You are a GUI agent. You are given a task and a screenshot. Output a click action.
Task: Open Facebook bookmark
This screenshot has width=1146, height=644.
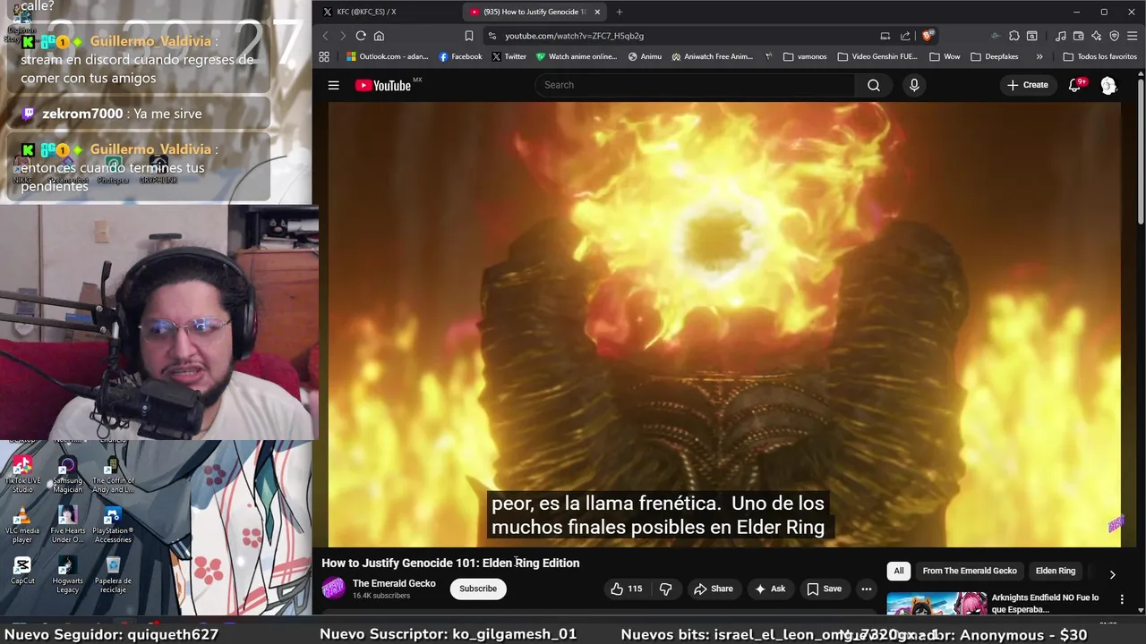460,56
